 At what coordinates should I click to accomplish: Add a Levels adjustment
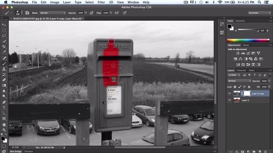[243, 53]
